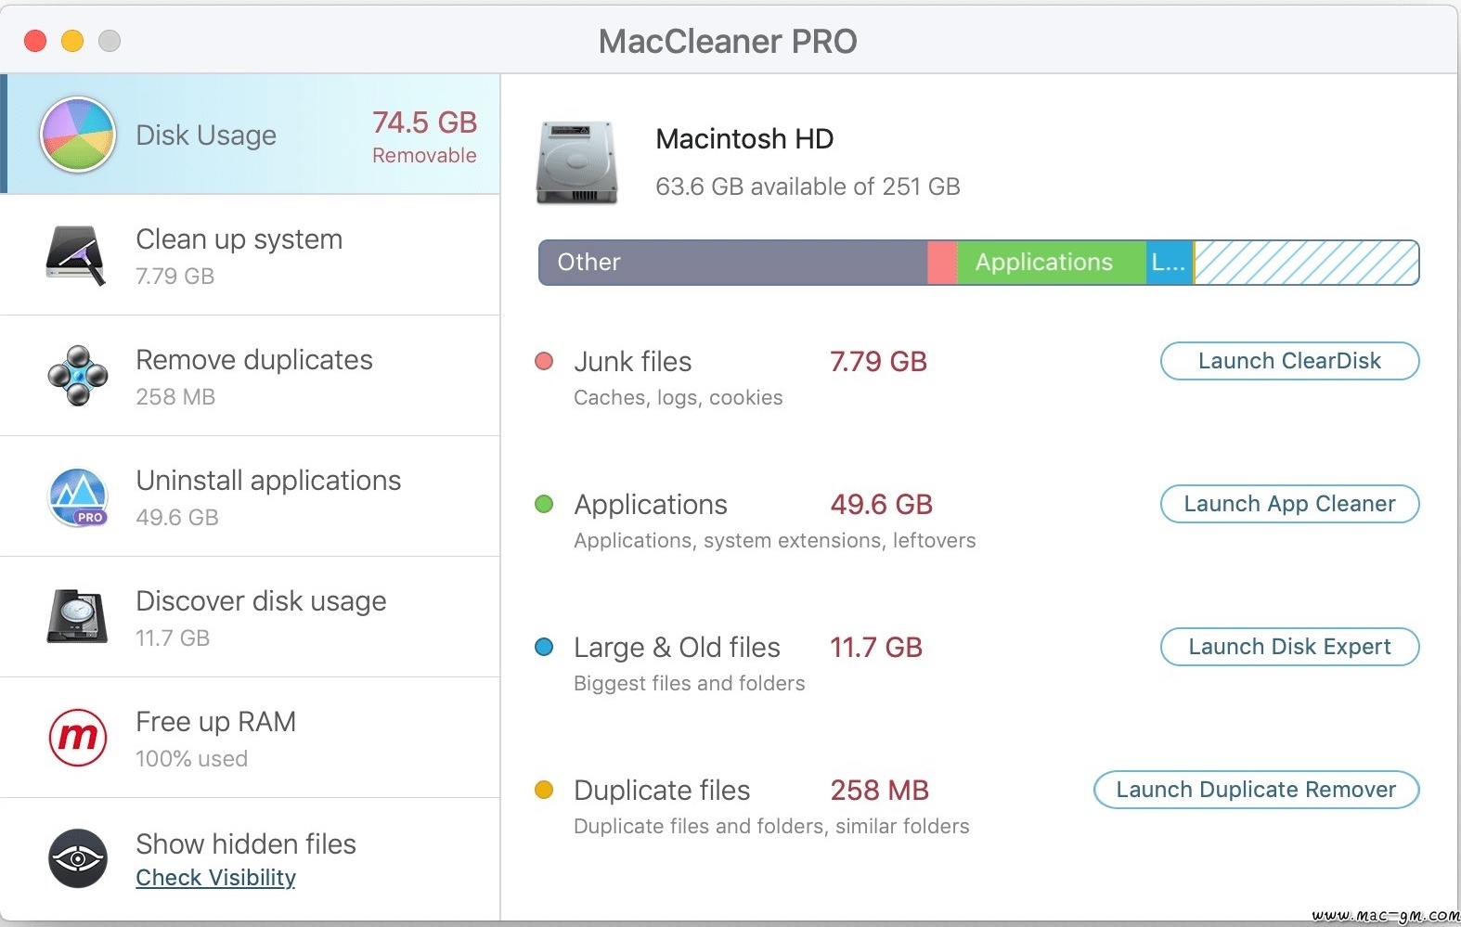Click the green Applications bar segment
Screen dimensions: 1461x927
1052,263
